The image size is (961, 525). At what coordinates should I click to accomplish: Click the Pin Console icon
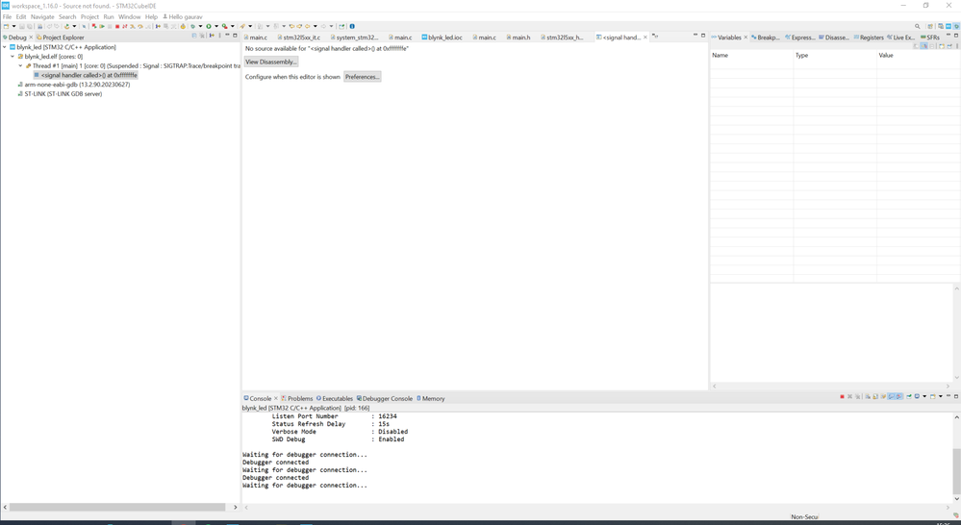point(909,396)
